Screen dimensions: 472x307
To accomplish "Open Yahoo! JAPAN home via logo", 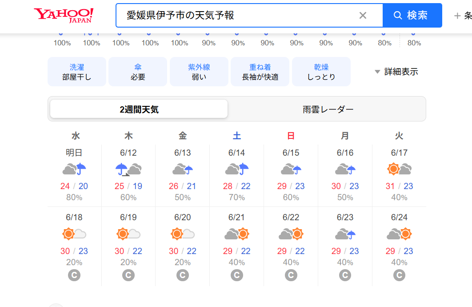I will tap(64, 16).
